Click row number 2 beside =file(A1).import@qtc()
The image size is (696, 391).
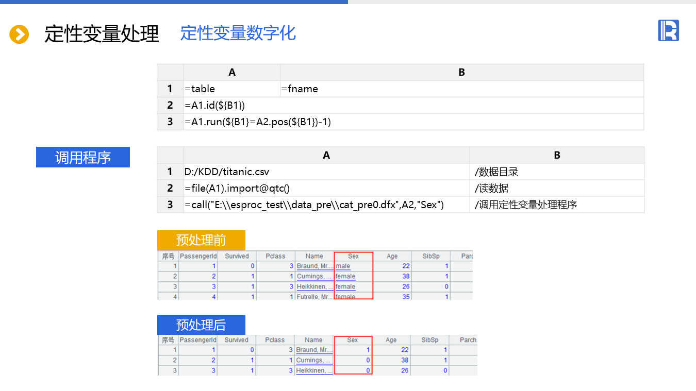tap(170, 188)
